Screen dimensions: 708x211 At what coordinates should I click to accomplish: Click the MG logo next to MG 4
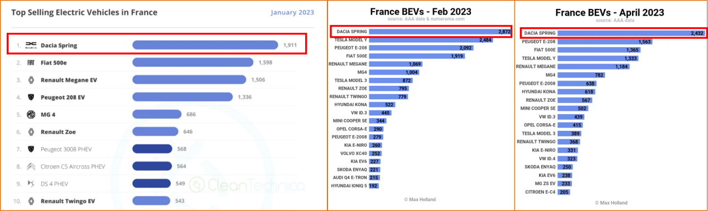coord(31,115)
